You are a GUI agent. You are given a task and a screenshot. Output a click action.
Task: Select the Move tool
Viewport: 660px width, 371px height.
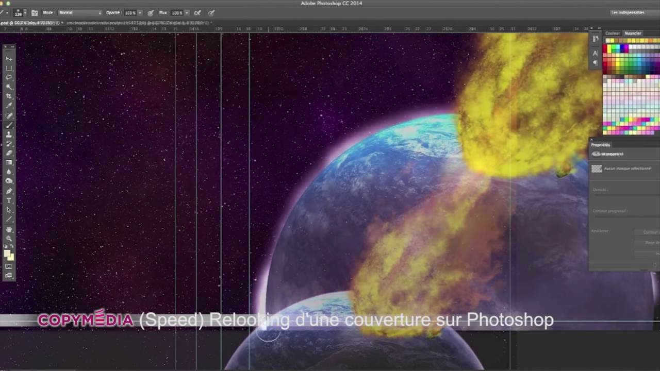coord(9,59)
